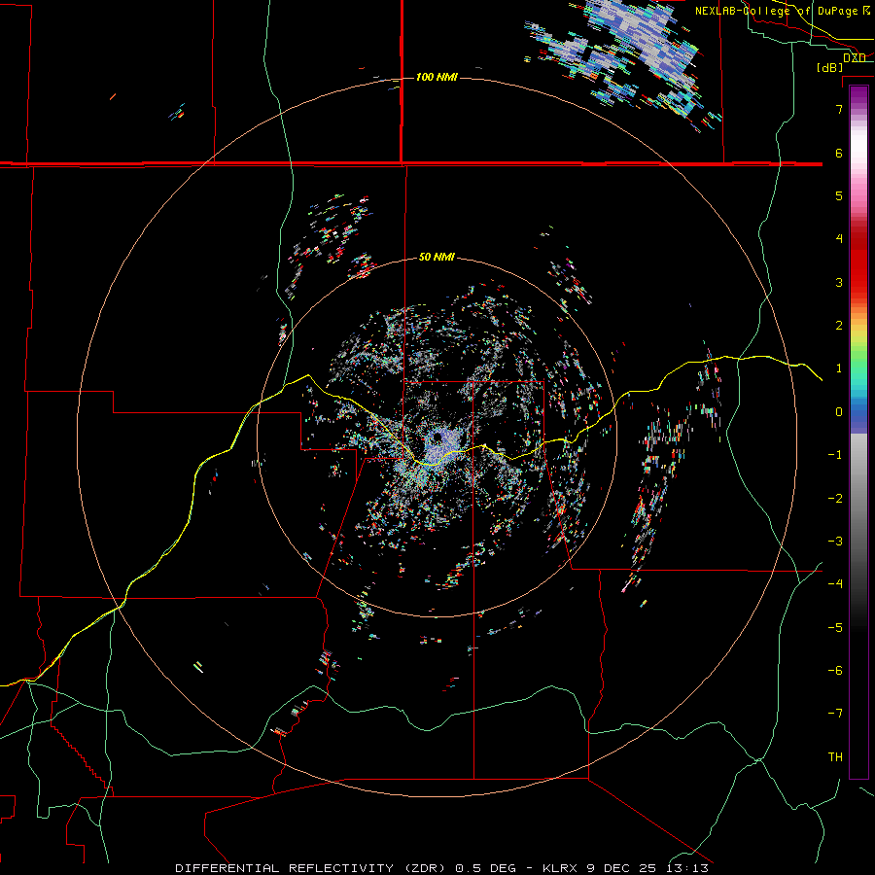This screenshot has height=875, width=875.
Task: Click the 3 dB tick label
Action: click(x=839, y=282)
